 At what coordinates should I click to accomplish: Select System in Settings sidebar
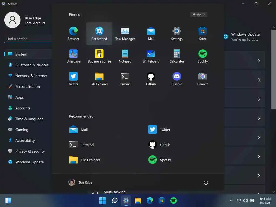point(28,54)
